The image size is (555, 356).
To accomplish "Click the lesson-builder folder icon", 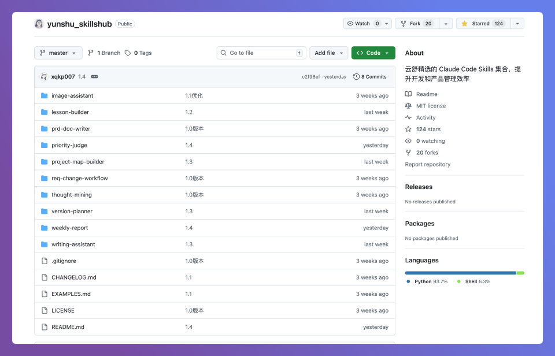I will (45, 112).
